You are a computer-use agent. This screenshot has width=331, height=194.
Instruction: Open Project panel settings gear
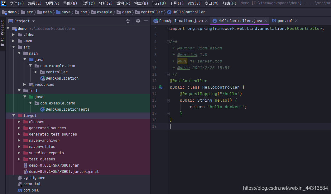click(x=138, y=21)
